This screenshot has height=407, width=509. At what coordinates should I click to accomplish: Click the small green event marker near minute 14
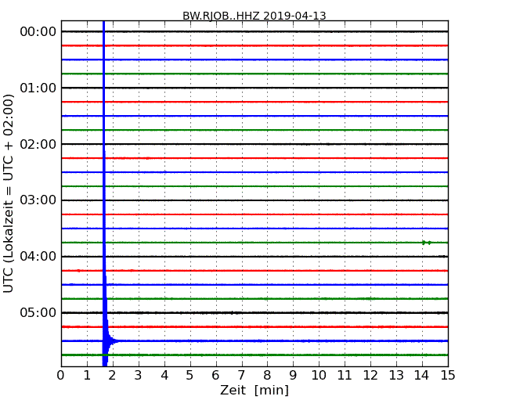427,243
